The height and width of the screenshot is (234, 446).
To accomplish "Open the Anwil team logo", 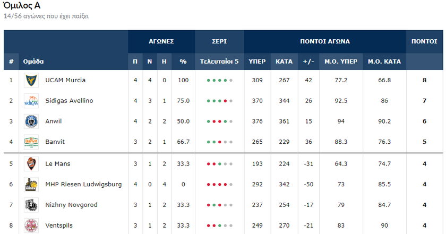I will click(31, 122).
